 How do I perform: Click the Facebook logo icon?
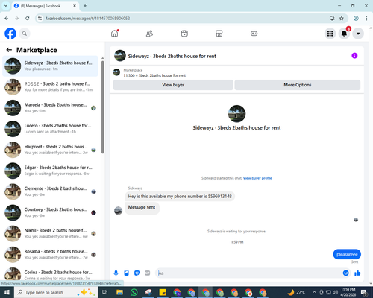click(10, 34)
